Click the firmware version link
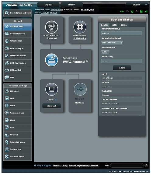 pyautogui.click(x=88, y=10)
